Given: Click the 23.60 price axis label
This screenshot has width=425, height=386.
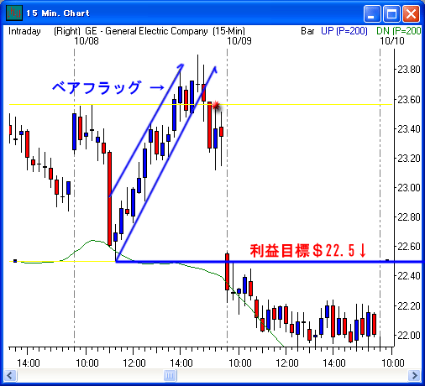Looking at the screenshot, I should click(409, 100).
